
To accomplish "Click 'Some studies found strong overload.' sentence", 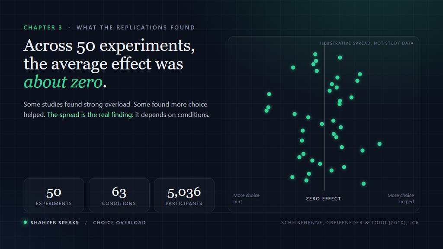I will pos(78,105).
